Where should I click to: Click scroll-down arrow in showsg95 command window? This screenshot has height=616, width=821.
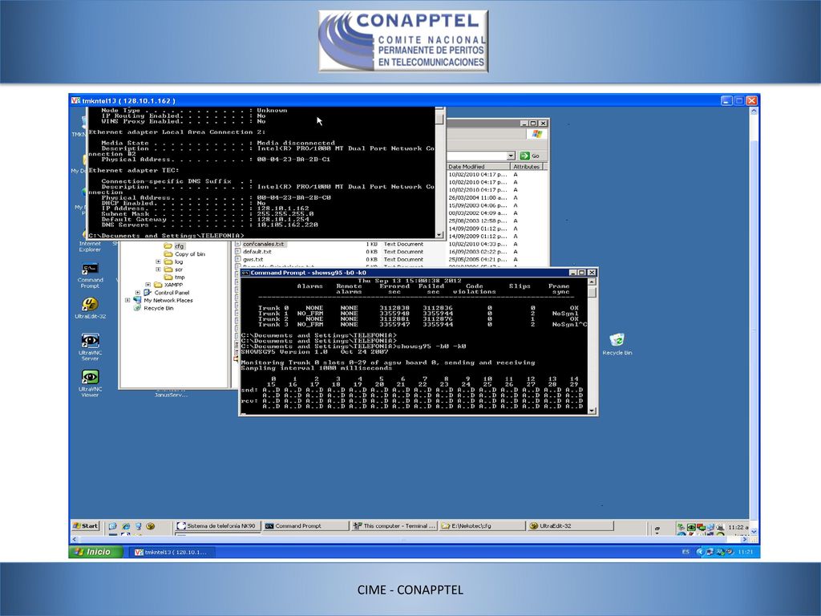[x=592, y=411]
